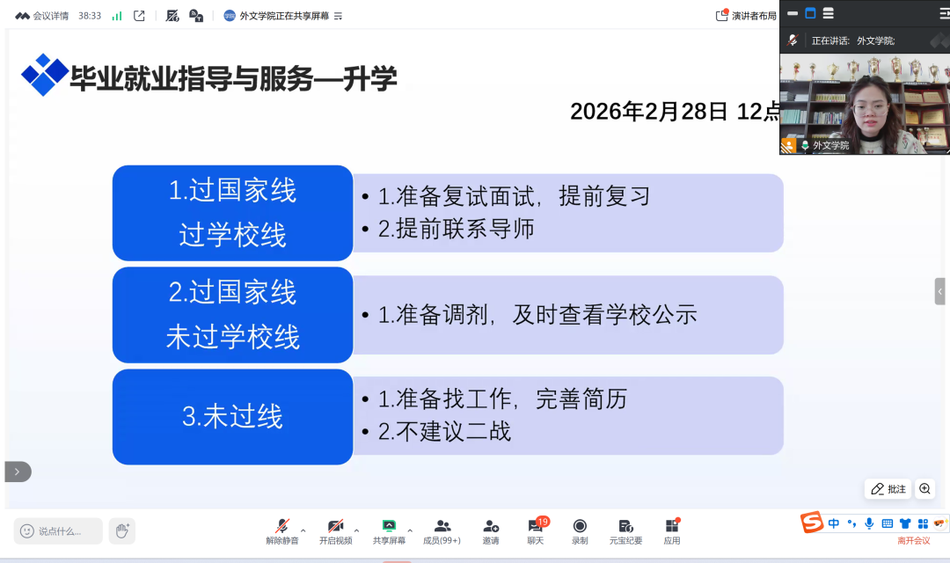
Task: Collapse the side panel arrow on right edge
Action: point(939,291)
